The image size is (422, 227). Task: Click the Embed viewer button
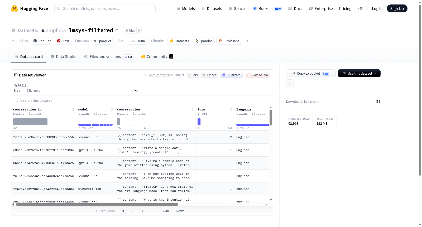[x=210, y=75]
